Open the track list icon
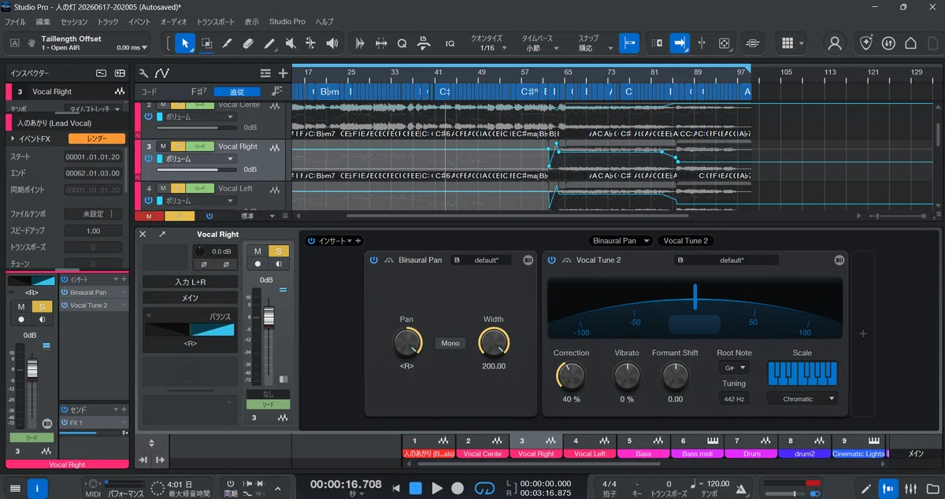The width and height of the screenshot is (945, 499). pyautogui.click(x=265, y=73)
